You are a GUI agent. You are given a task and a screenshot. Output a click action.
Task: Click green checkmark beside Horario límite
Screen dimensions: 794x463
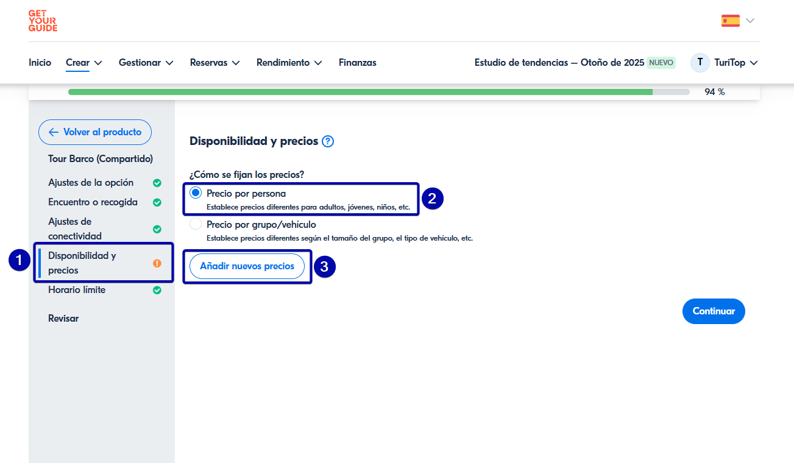[157, 290]
